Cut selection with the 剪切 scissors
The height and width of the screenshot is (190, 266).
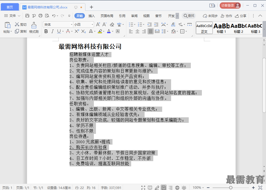21,24
